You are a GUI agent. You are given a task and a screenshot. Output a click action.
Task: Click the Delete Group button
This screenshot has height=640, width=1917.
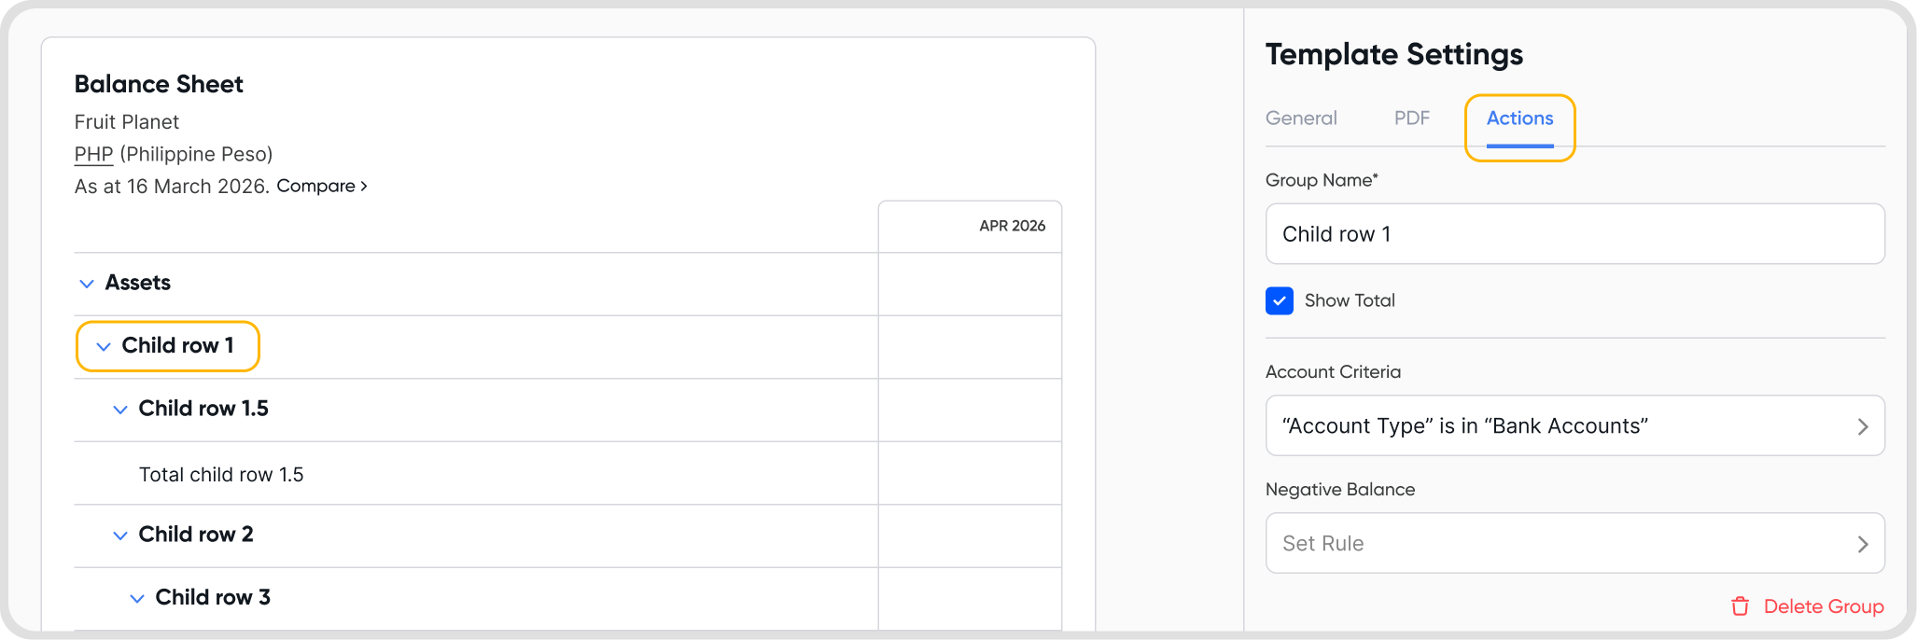click(x=1823, y=606)
